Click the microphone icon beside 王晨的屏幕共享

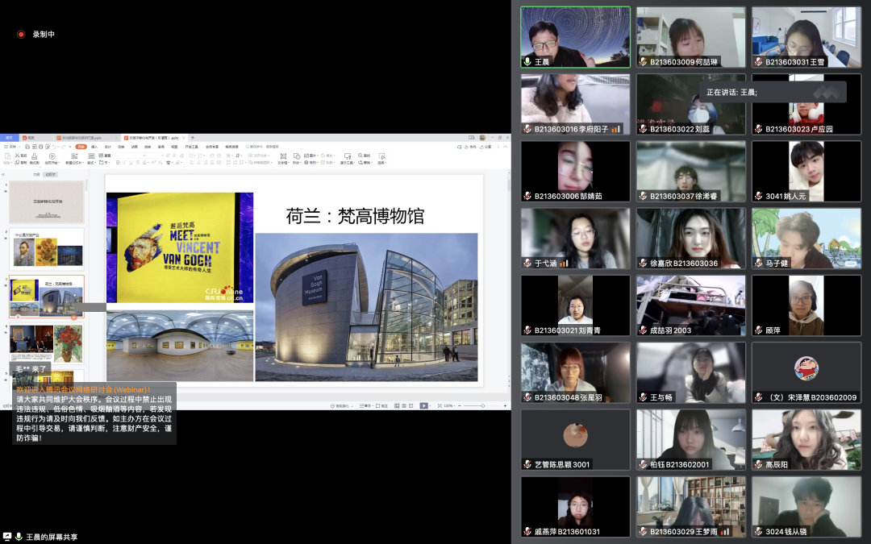pyautogui.click(x=19, y=536)
